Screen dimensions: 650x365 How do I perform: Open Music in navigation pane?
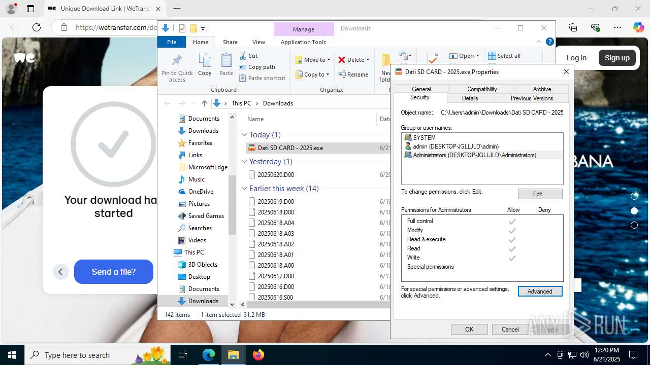click(x=196, y=179)
